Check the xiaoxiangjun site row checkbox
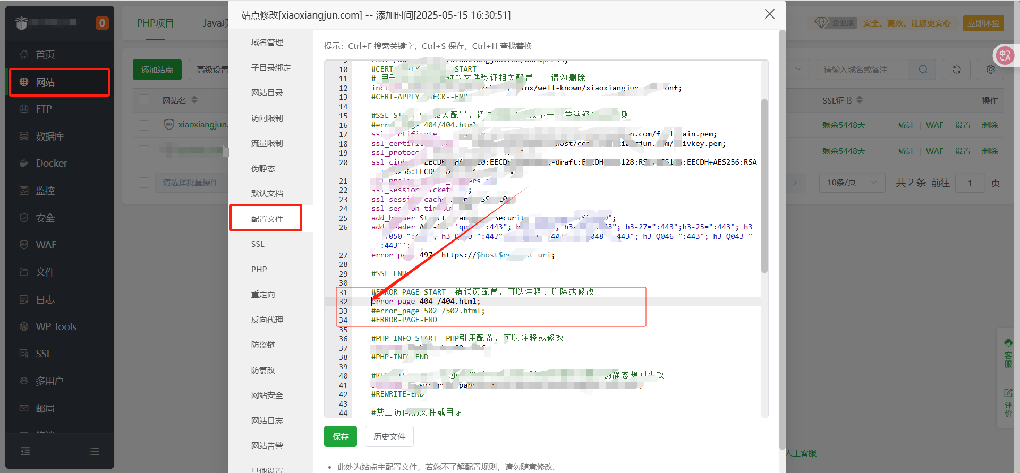Image resolution: width=1020 pixels, height=473 pixels. [144, 125]
